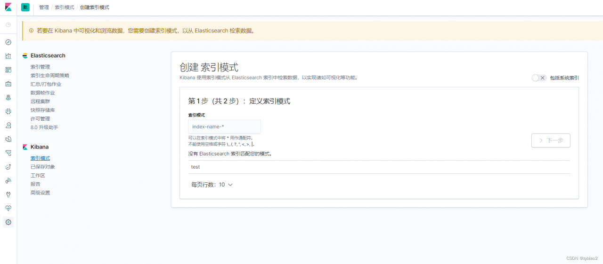Toggle the 包括系统索引 switch
This screenshot has width=603, height=264.
pyautogui.click(x=539, y=78)
